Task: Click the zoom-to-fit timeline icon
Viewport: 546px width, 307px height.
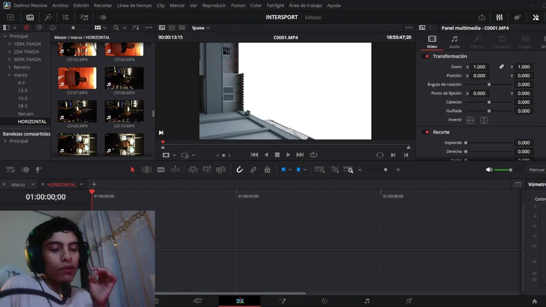Action: click(x=319, y=170)
